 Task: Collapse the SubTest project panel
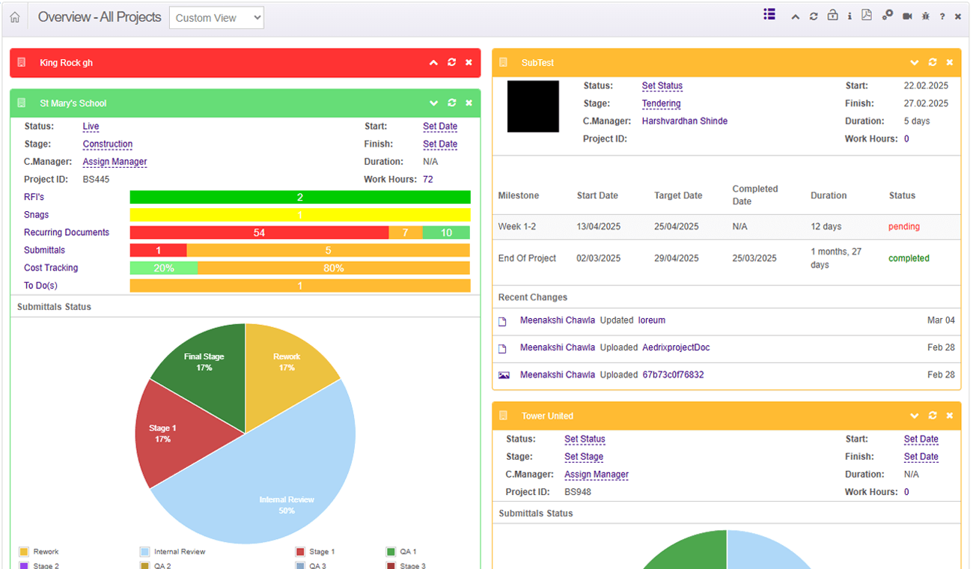pyautogui.click(x=914, y=63)
